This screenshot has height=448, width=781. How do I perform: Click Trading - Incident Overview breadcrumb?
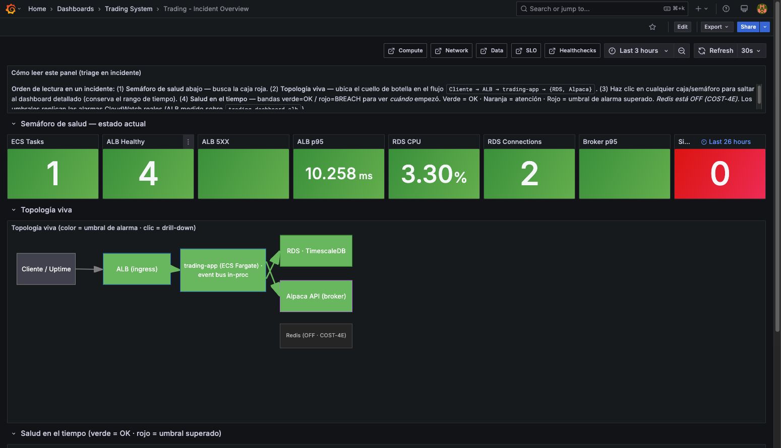(x=206, y=9)
